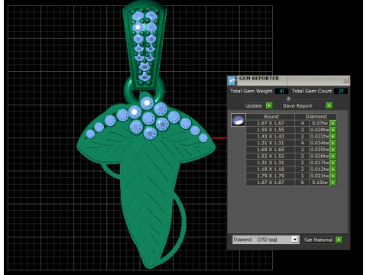
Task: Select the 1.55 X 1.55 size cell
Action: 271,130
